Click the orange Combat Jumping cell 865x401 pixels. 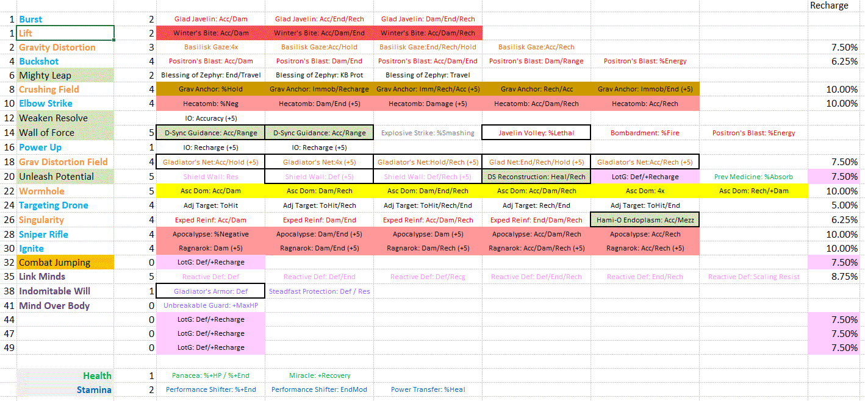pos(65,263)
